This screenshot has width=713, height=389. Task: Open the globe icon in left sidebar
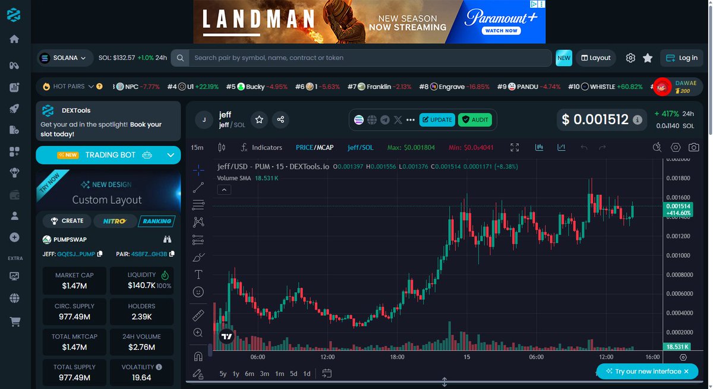(14, 299)
